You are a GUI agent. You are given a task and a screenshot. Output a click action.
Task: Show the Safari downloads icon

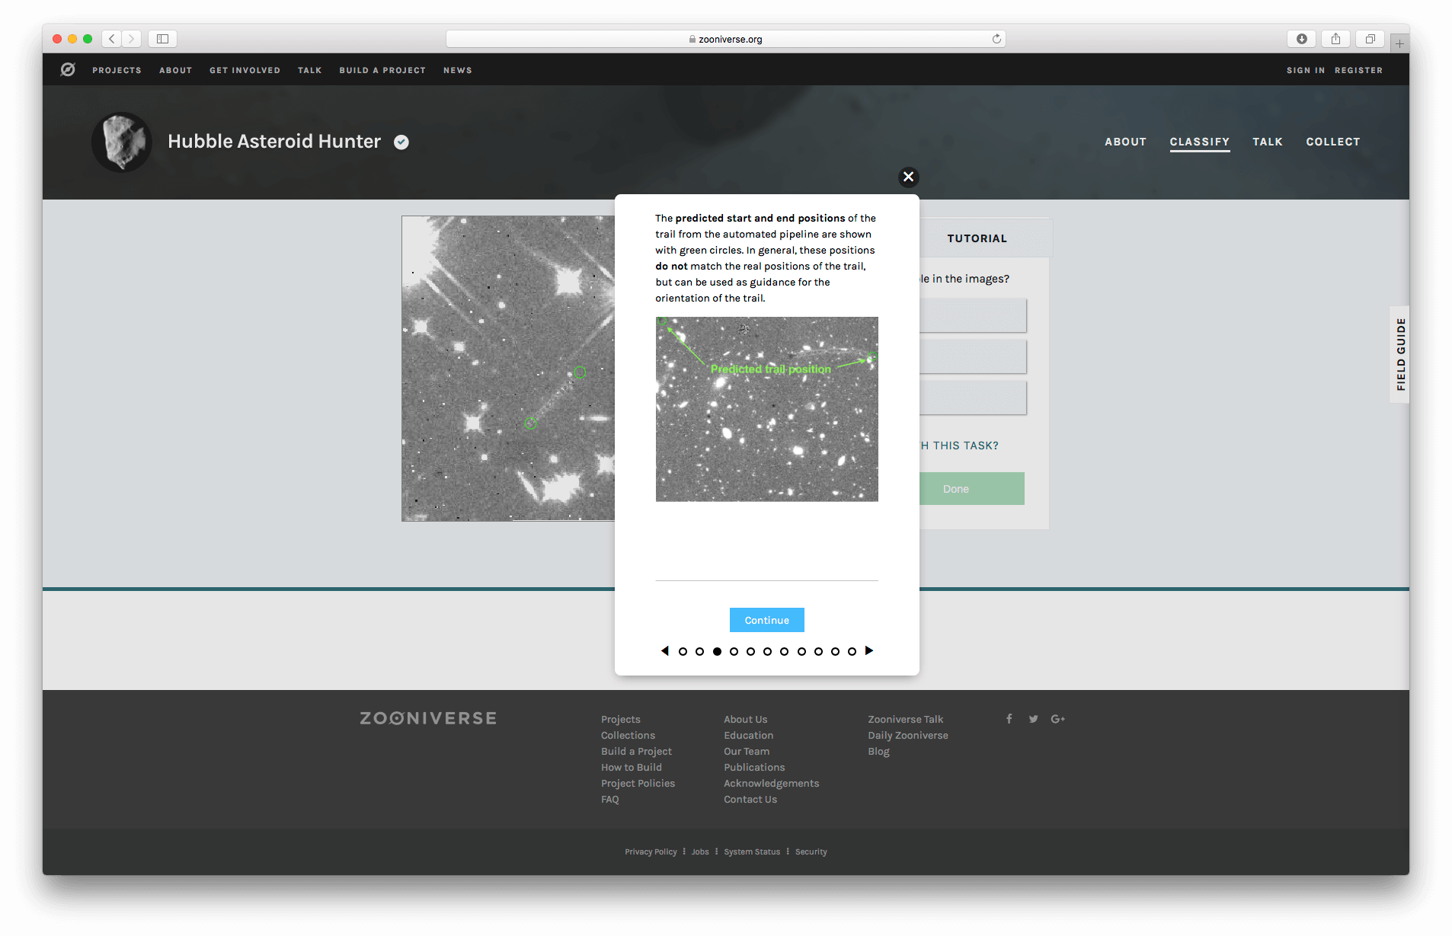(1302, 39)
